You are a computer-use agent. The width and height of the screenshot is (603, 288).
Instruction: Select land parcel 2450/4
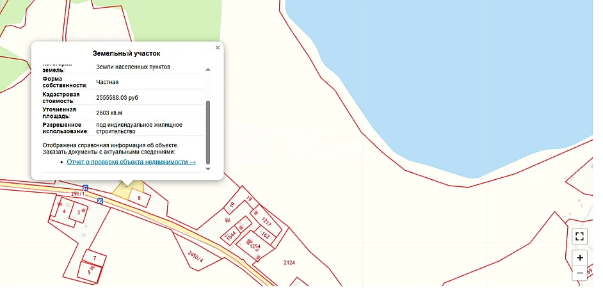point(195,256)
